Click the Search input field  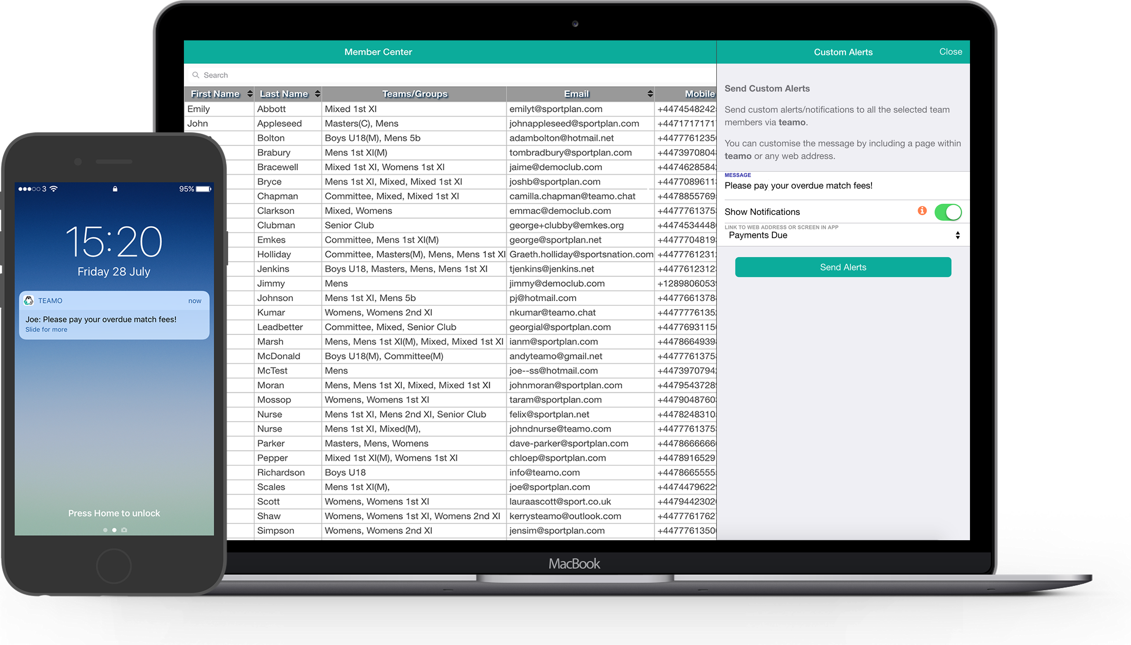click(450, 75)
